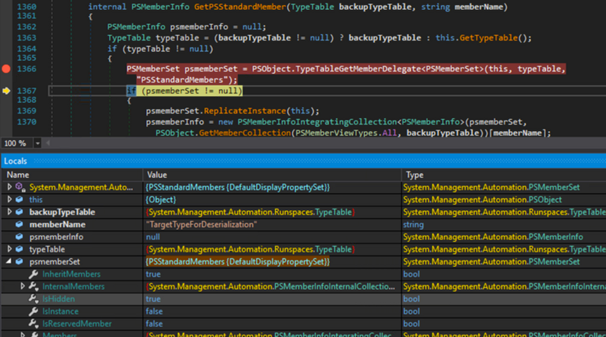Click the IsHidden property wrench icon
The image size is (606, 337).
33,299
